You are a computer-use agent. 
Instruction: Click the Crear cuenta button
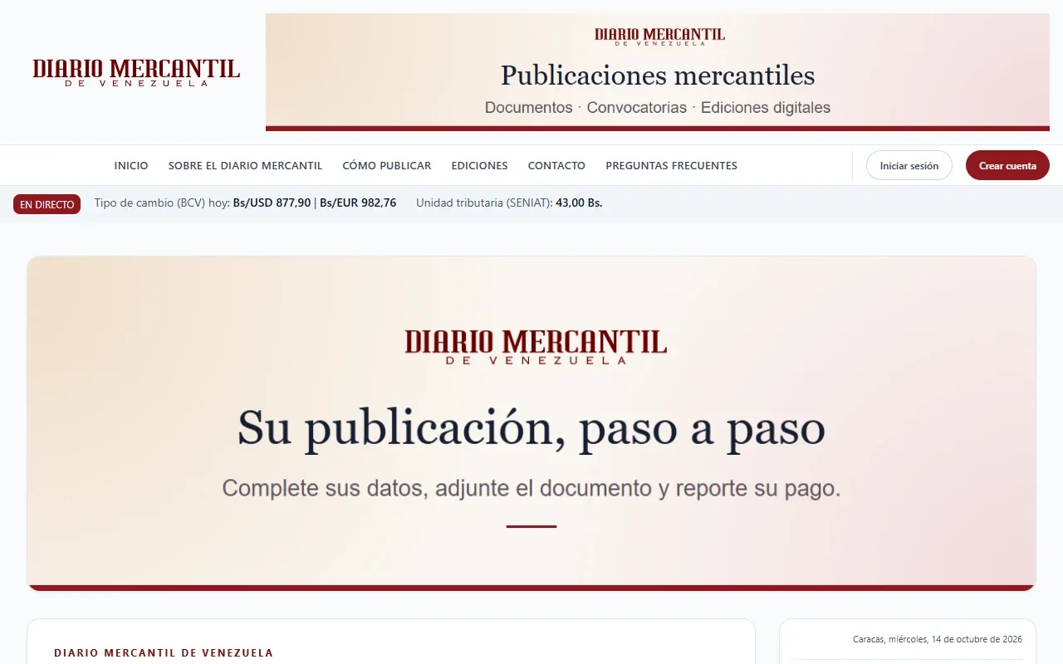tap(1007, 166)
